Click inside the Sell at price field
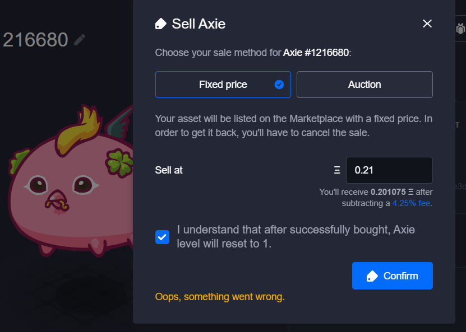Image resolution: width=466 pixels, height=332 pixels. pyautogui.click(x=389, y=170)
